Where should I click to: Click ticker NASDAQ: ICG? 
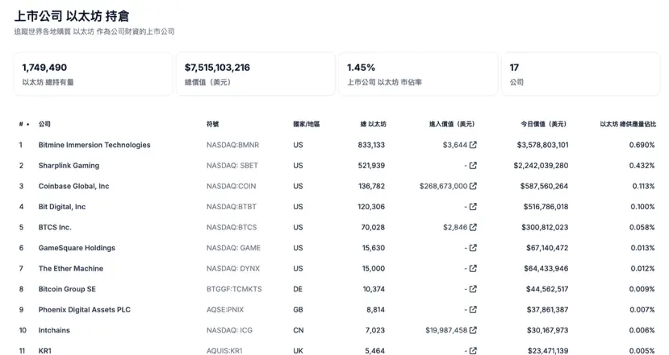pyautogui.click(x=229, y=330)
